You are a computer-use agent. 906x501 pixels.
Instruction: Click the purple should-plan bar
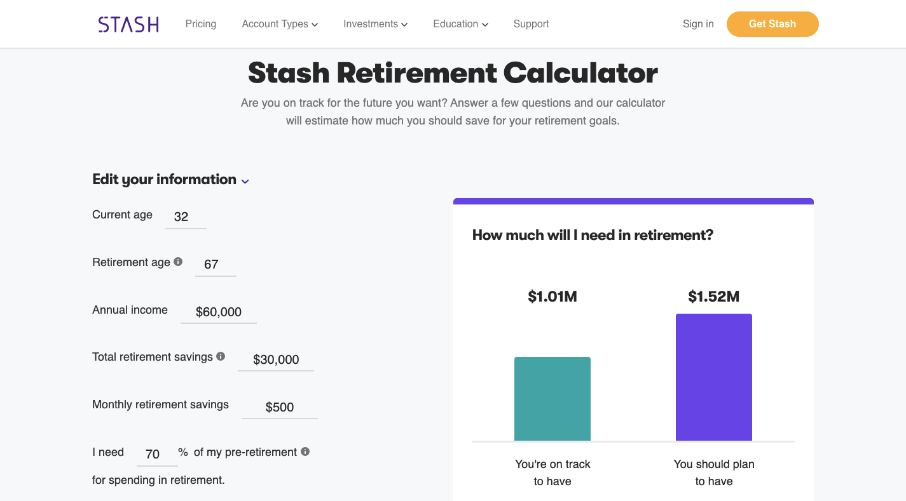[713, 377]
